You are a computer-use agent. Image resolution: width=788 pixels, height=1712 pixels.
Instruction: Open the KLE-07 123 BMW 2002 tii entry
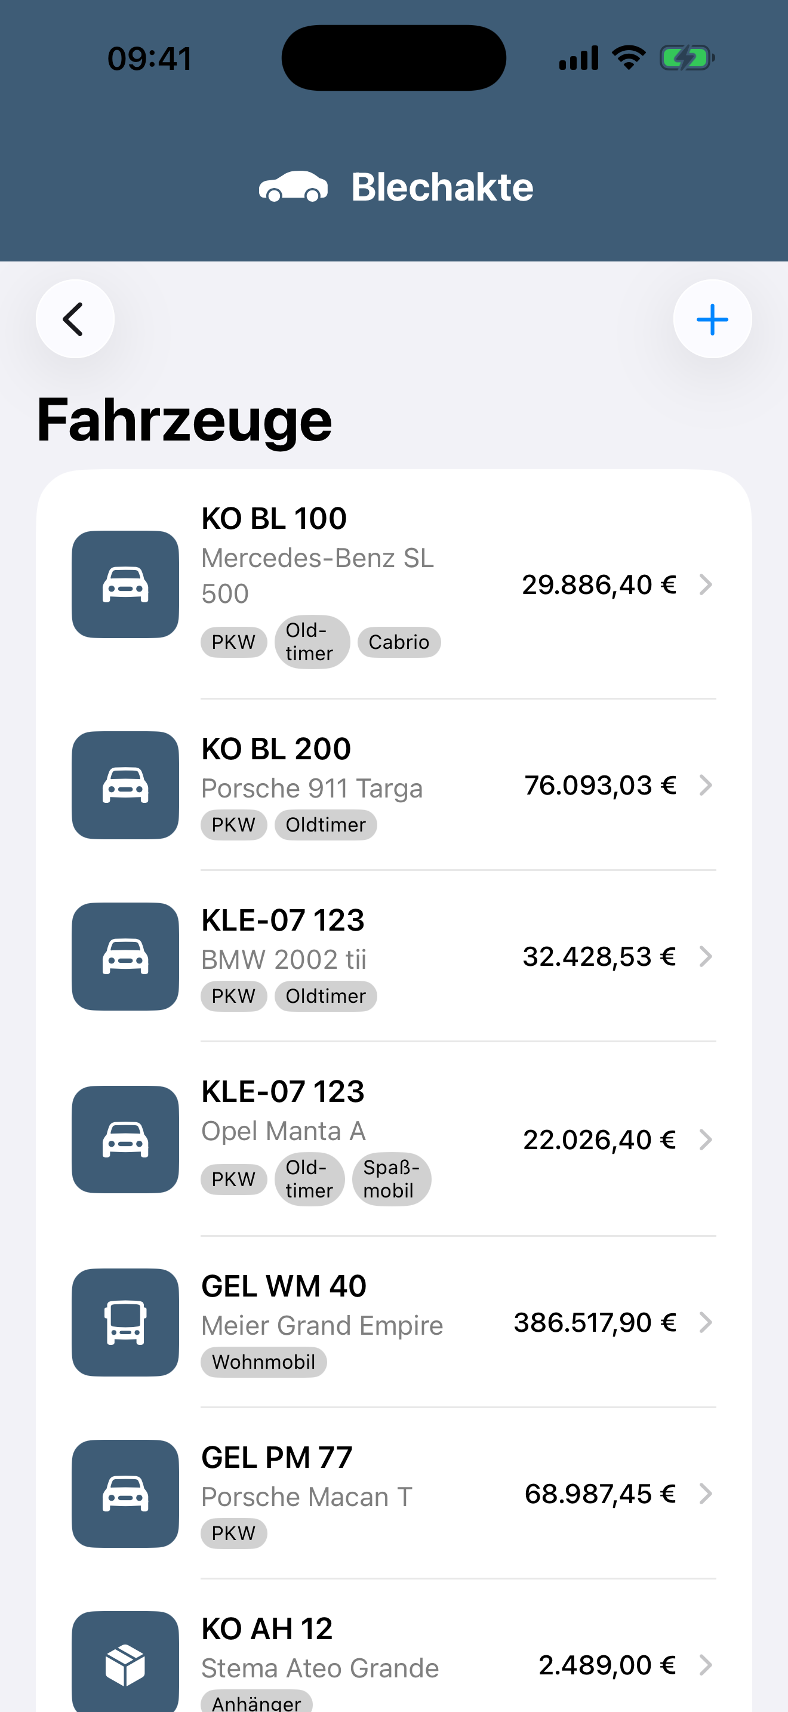pyautogui.click(x=394, y=956)
